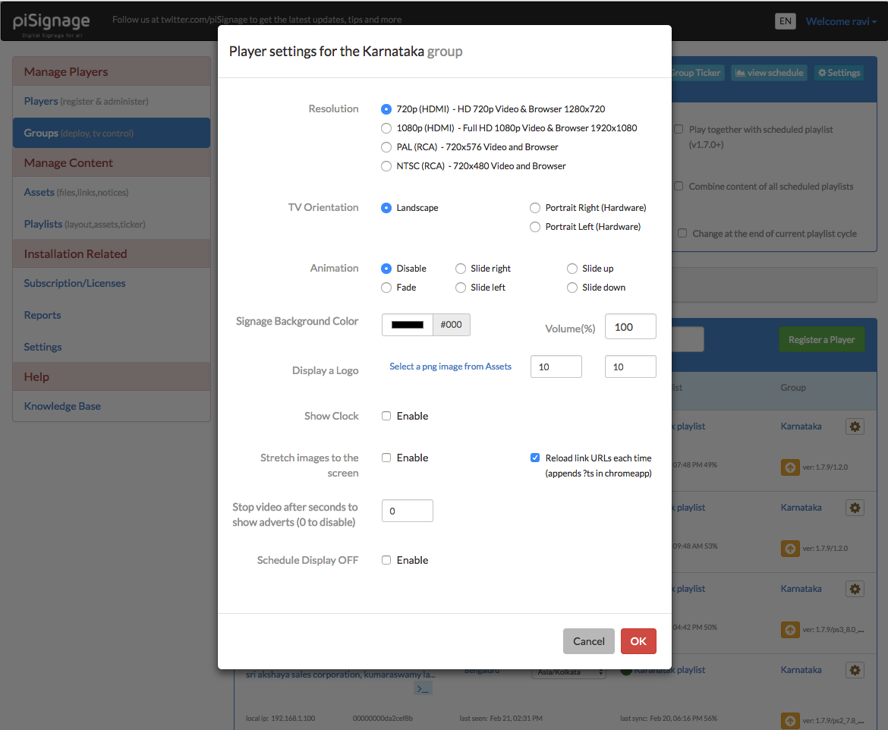Click the black Signage Background Color swatch
Image resolution: width=888 pixels, height=730 pixels.
coord(407,325)
